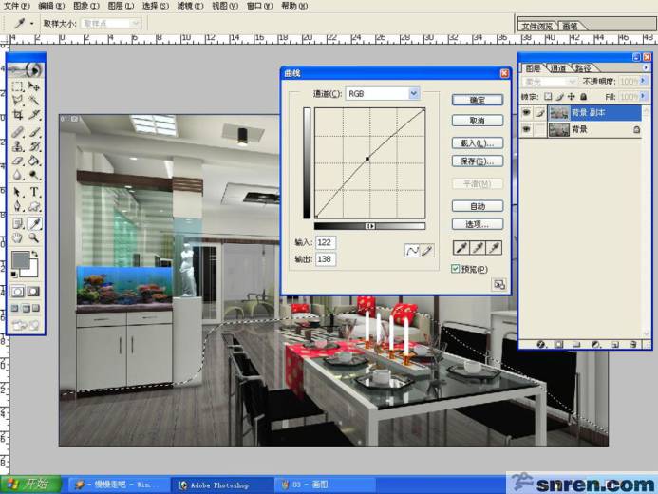
Task: Open the 滤镜 menu
Action: click(190, 6)
